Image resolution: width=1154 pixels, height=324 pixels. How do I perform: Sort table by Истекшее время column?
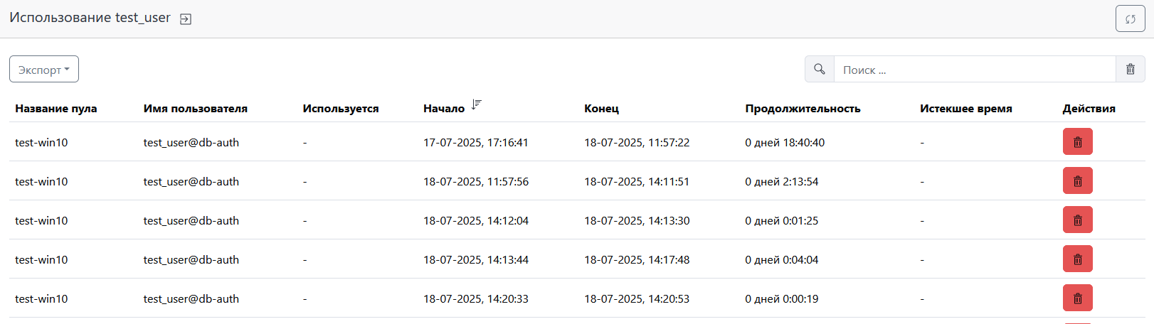point(965,109)
